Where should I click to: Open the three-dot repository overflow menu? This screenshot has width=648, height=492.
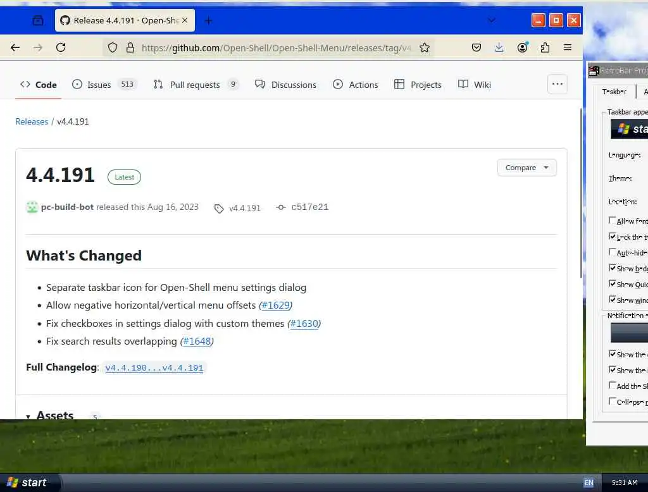(x=557, y=84)
